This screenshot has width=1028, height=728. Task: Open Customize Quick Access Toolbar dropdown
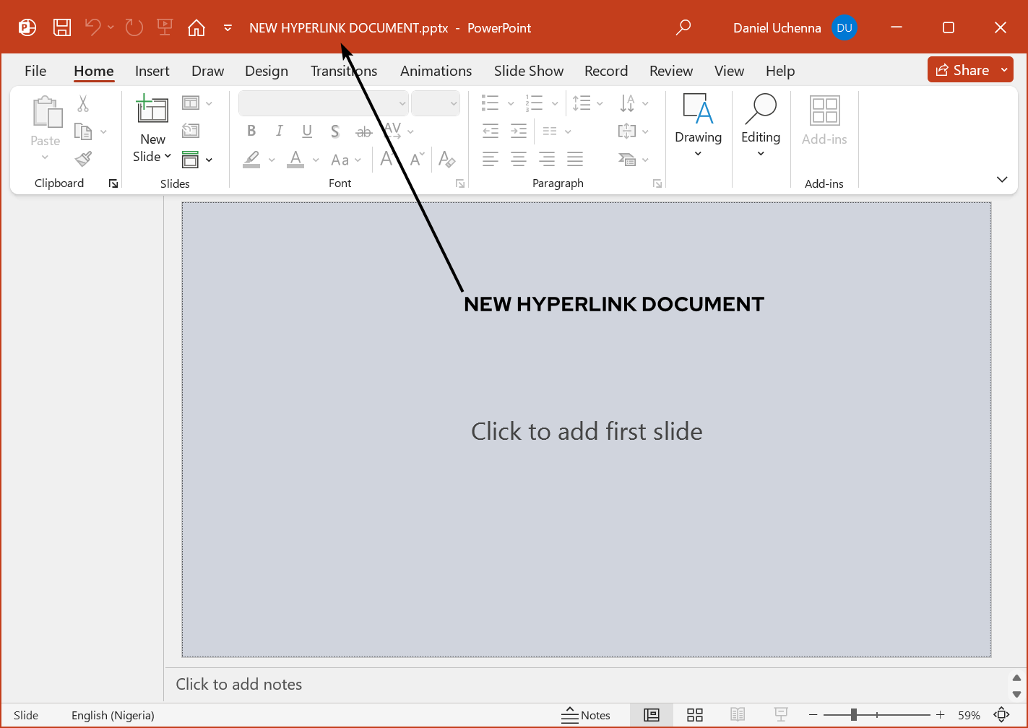228,28
